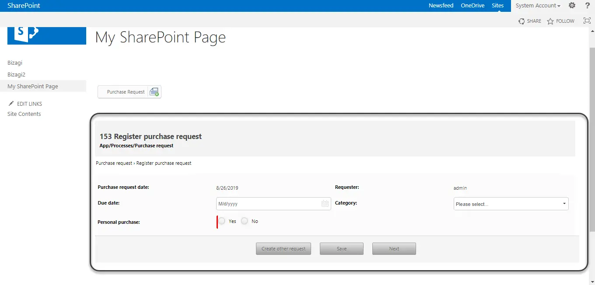Click the My SharePoint Page title
Screen dimensions: 595x285
tap(161, 38)
